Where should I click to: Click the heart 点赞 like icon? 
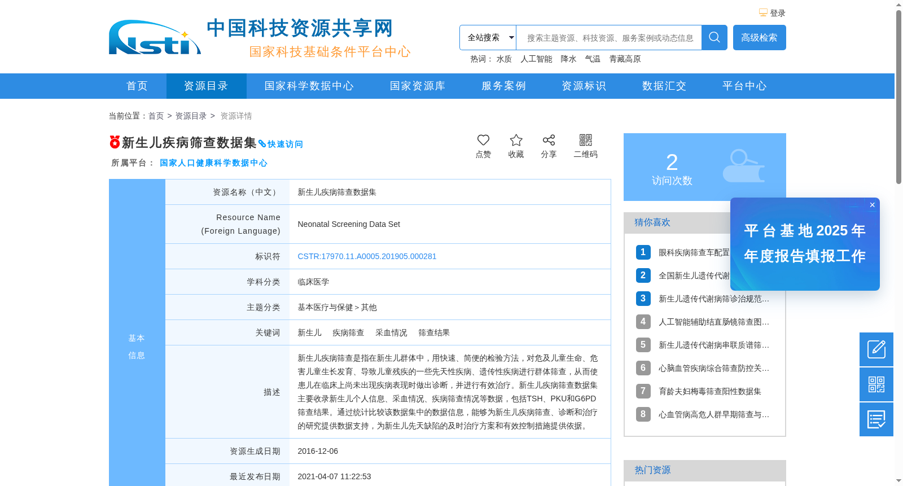[x=483, y=140]
